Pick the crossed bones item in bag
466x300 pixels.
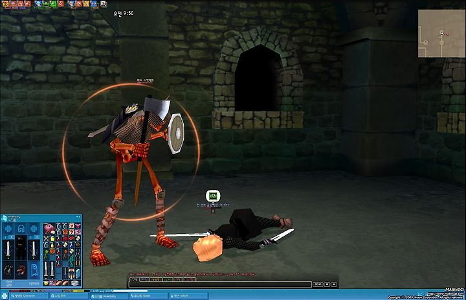[47, 238]
